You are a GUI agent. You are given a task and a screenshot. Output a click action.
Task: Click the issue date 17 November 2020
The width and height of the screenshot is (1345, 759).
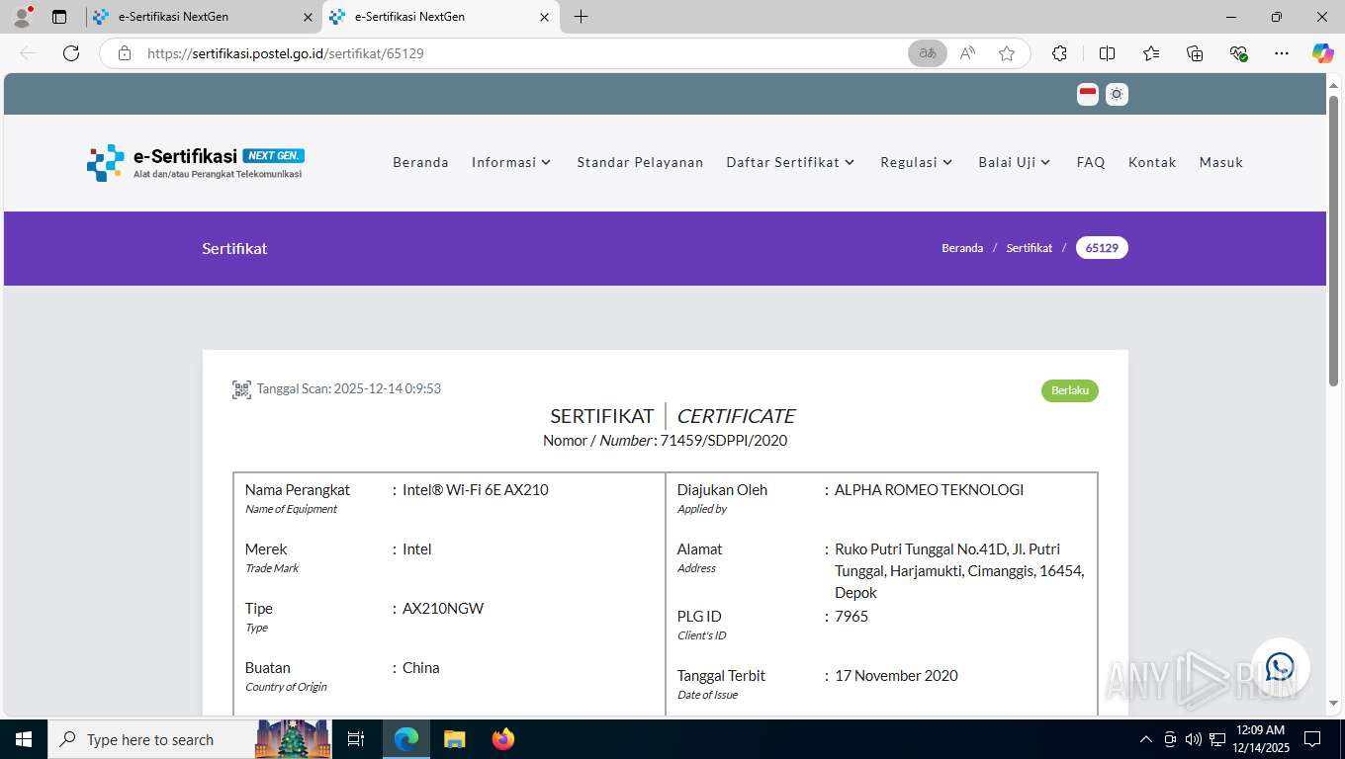896,676
